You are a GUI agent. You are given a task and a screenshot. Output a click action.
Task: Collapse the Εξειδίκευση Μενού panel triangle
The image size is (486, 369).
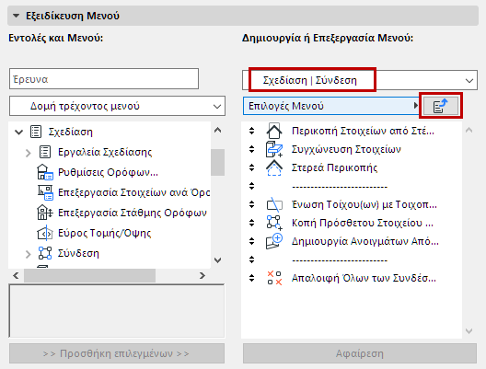(16, 16)
